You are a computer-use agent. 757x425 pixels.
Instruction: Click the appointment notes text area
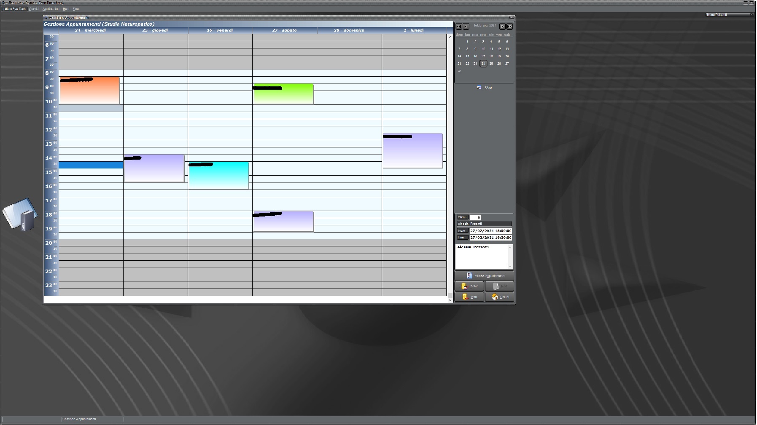[x=482, y=256]
